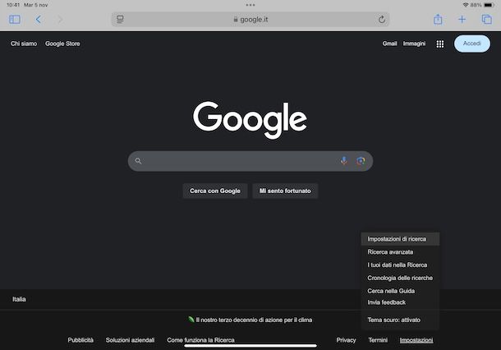
Task: Toggle Tema scuro: attivato
Action: (x=400, y=320)
